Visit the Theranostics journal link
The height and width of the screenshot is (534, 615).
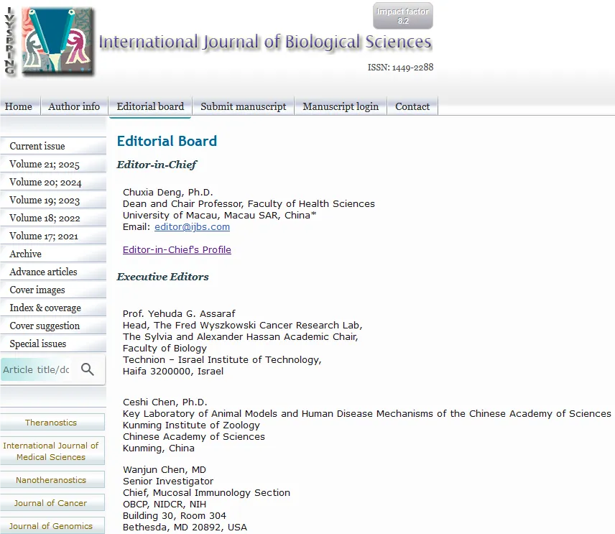(x=51, y=423)
